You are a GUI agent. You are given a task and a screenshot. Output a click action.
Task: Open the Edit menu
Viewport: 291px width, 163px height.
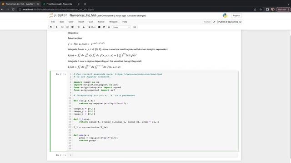62,22
